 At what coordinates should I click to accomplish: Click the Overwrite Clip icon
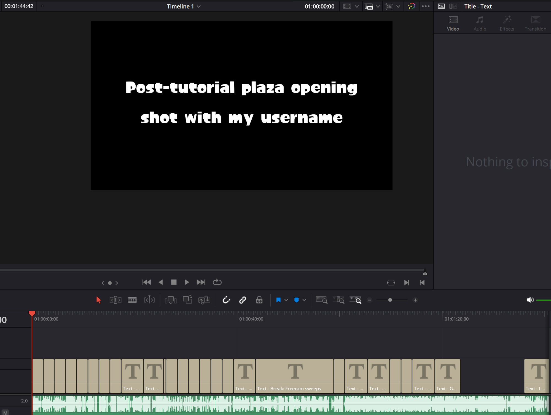[x=187, y=300]
